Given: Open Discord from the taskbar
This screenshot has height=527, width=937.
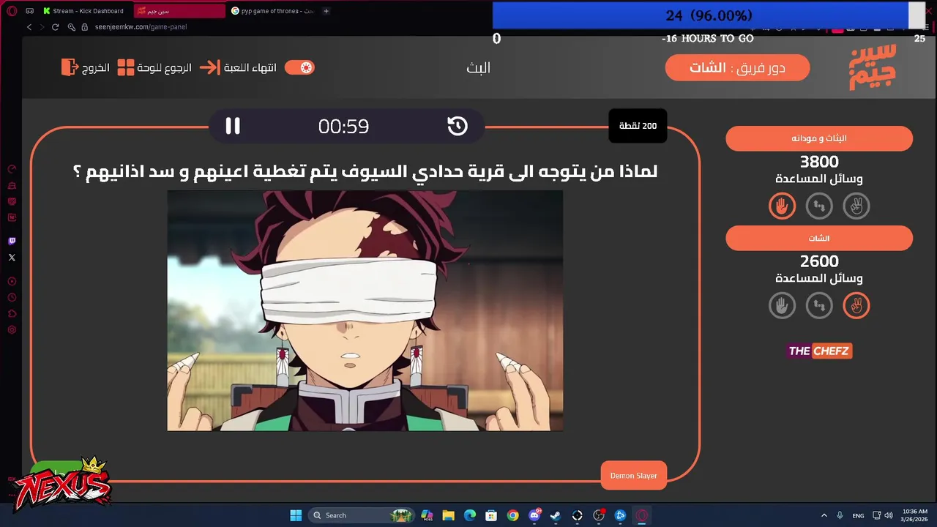Looking at the screenshot, I should [x=534, y=515].
